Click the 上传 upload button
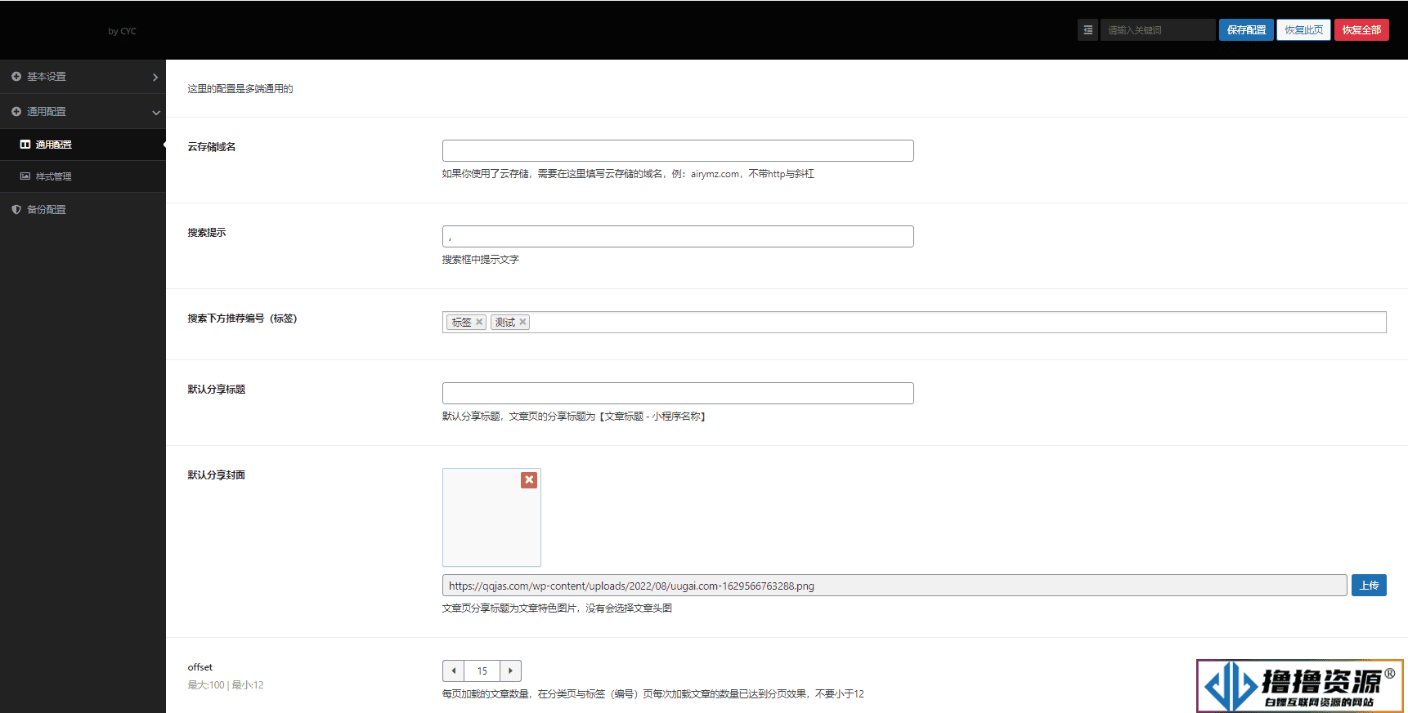 coord(1369,586)
